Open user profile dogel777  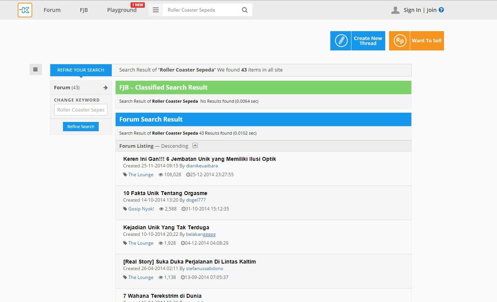click(x=196, y=200)
